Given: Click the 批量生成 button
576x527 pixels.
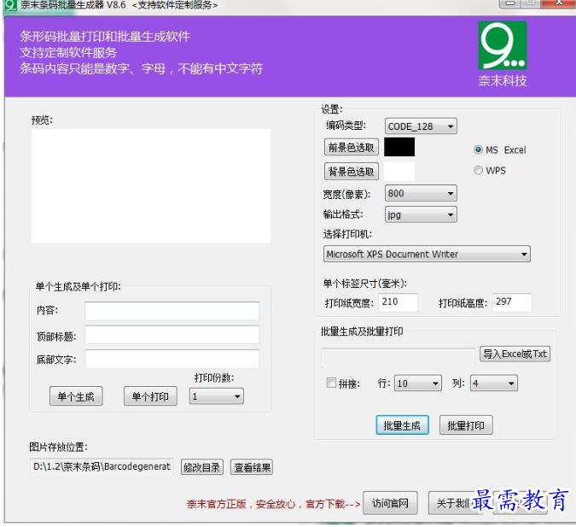Looking at the screenshot, I should [x=402, y=425].
